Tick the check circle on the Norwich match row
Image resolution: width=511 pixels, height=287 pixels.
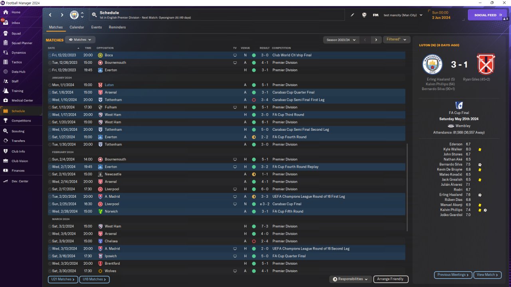[50, 211]
